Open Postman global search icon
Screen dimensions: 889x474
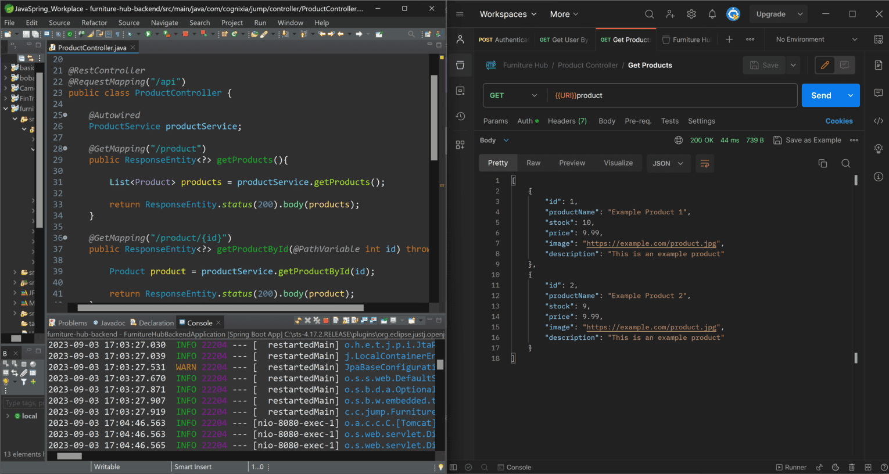pos(649,14)
